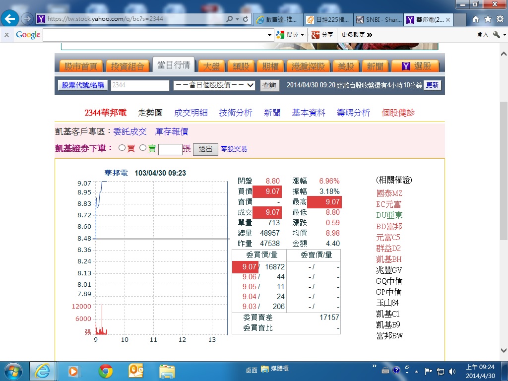
Task: Click the 送出 submit button
Action: click(205, 149)
